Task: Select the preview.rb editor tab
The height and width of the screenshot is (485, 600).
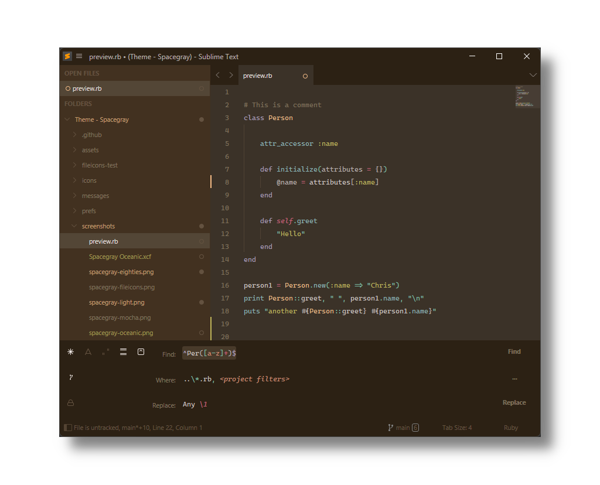Action: (258, 76)
